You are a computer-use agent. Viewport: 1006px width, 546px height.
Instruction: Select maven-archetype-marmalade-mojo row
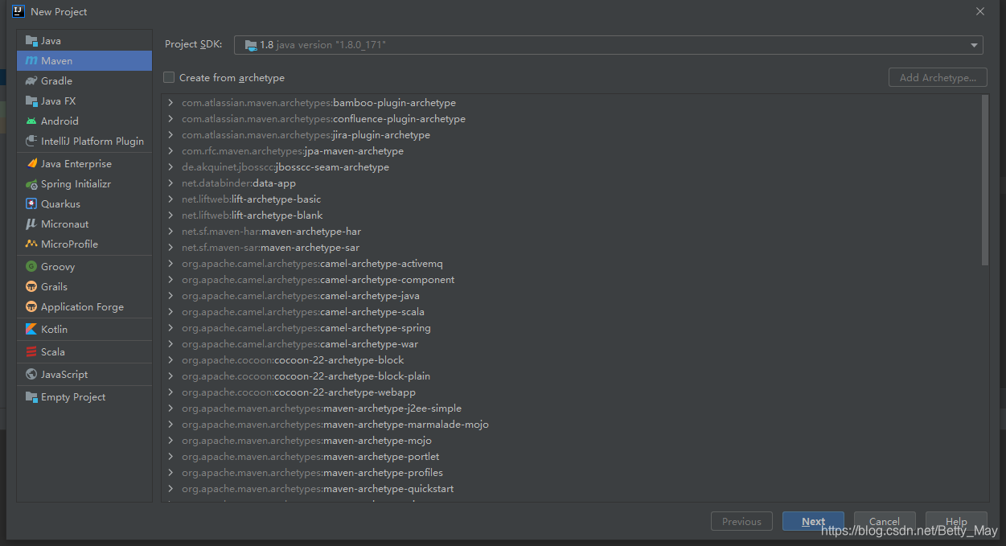point(571,425)
